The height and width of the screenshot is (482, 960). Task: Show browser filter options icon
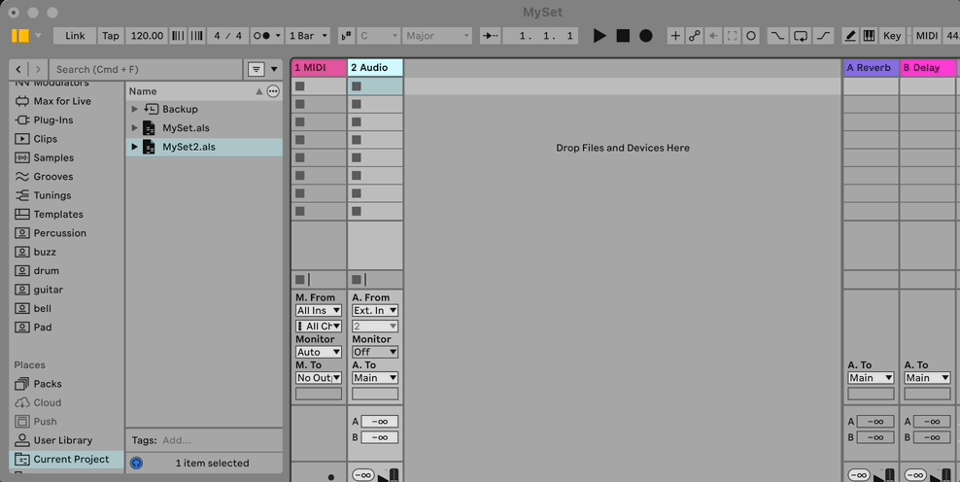coord(256,70)
